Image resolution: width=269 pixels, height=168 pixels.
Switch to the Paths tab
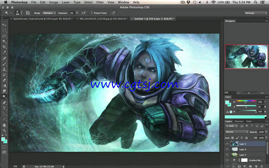pyautogui.click(x=249, y=121)
